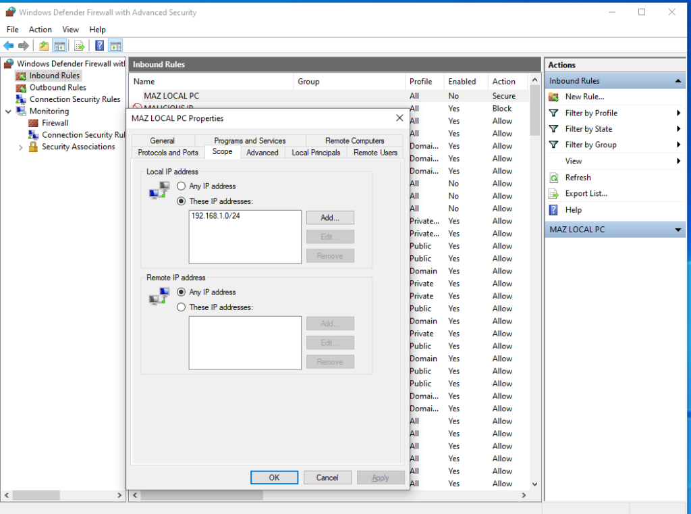This screenshot has height=514, width=691.
Task: Click the tree pane horizontal scrollbar left arrow
Action: 7,496
